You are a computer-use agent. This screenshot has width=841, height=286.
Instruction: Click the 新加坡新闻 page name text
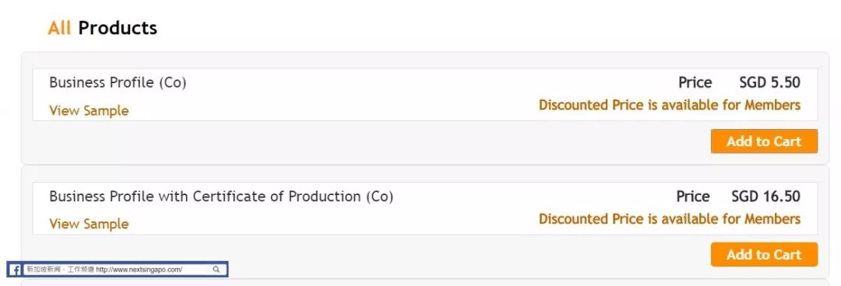pos(44,270)
